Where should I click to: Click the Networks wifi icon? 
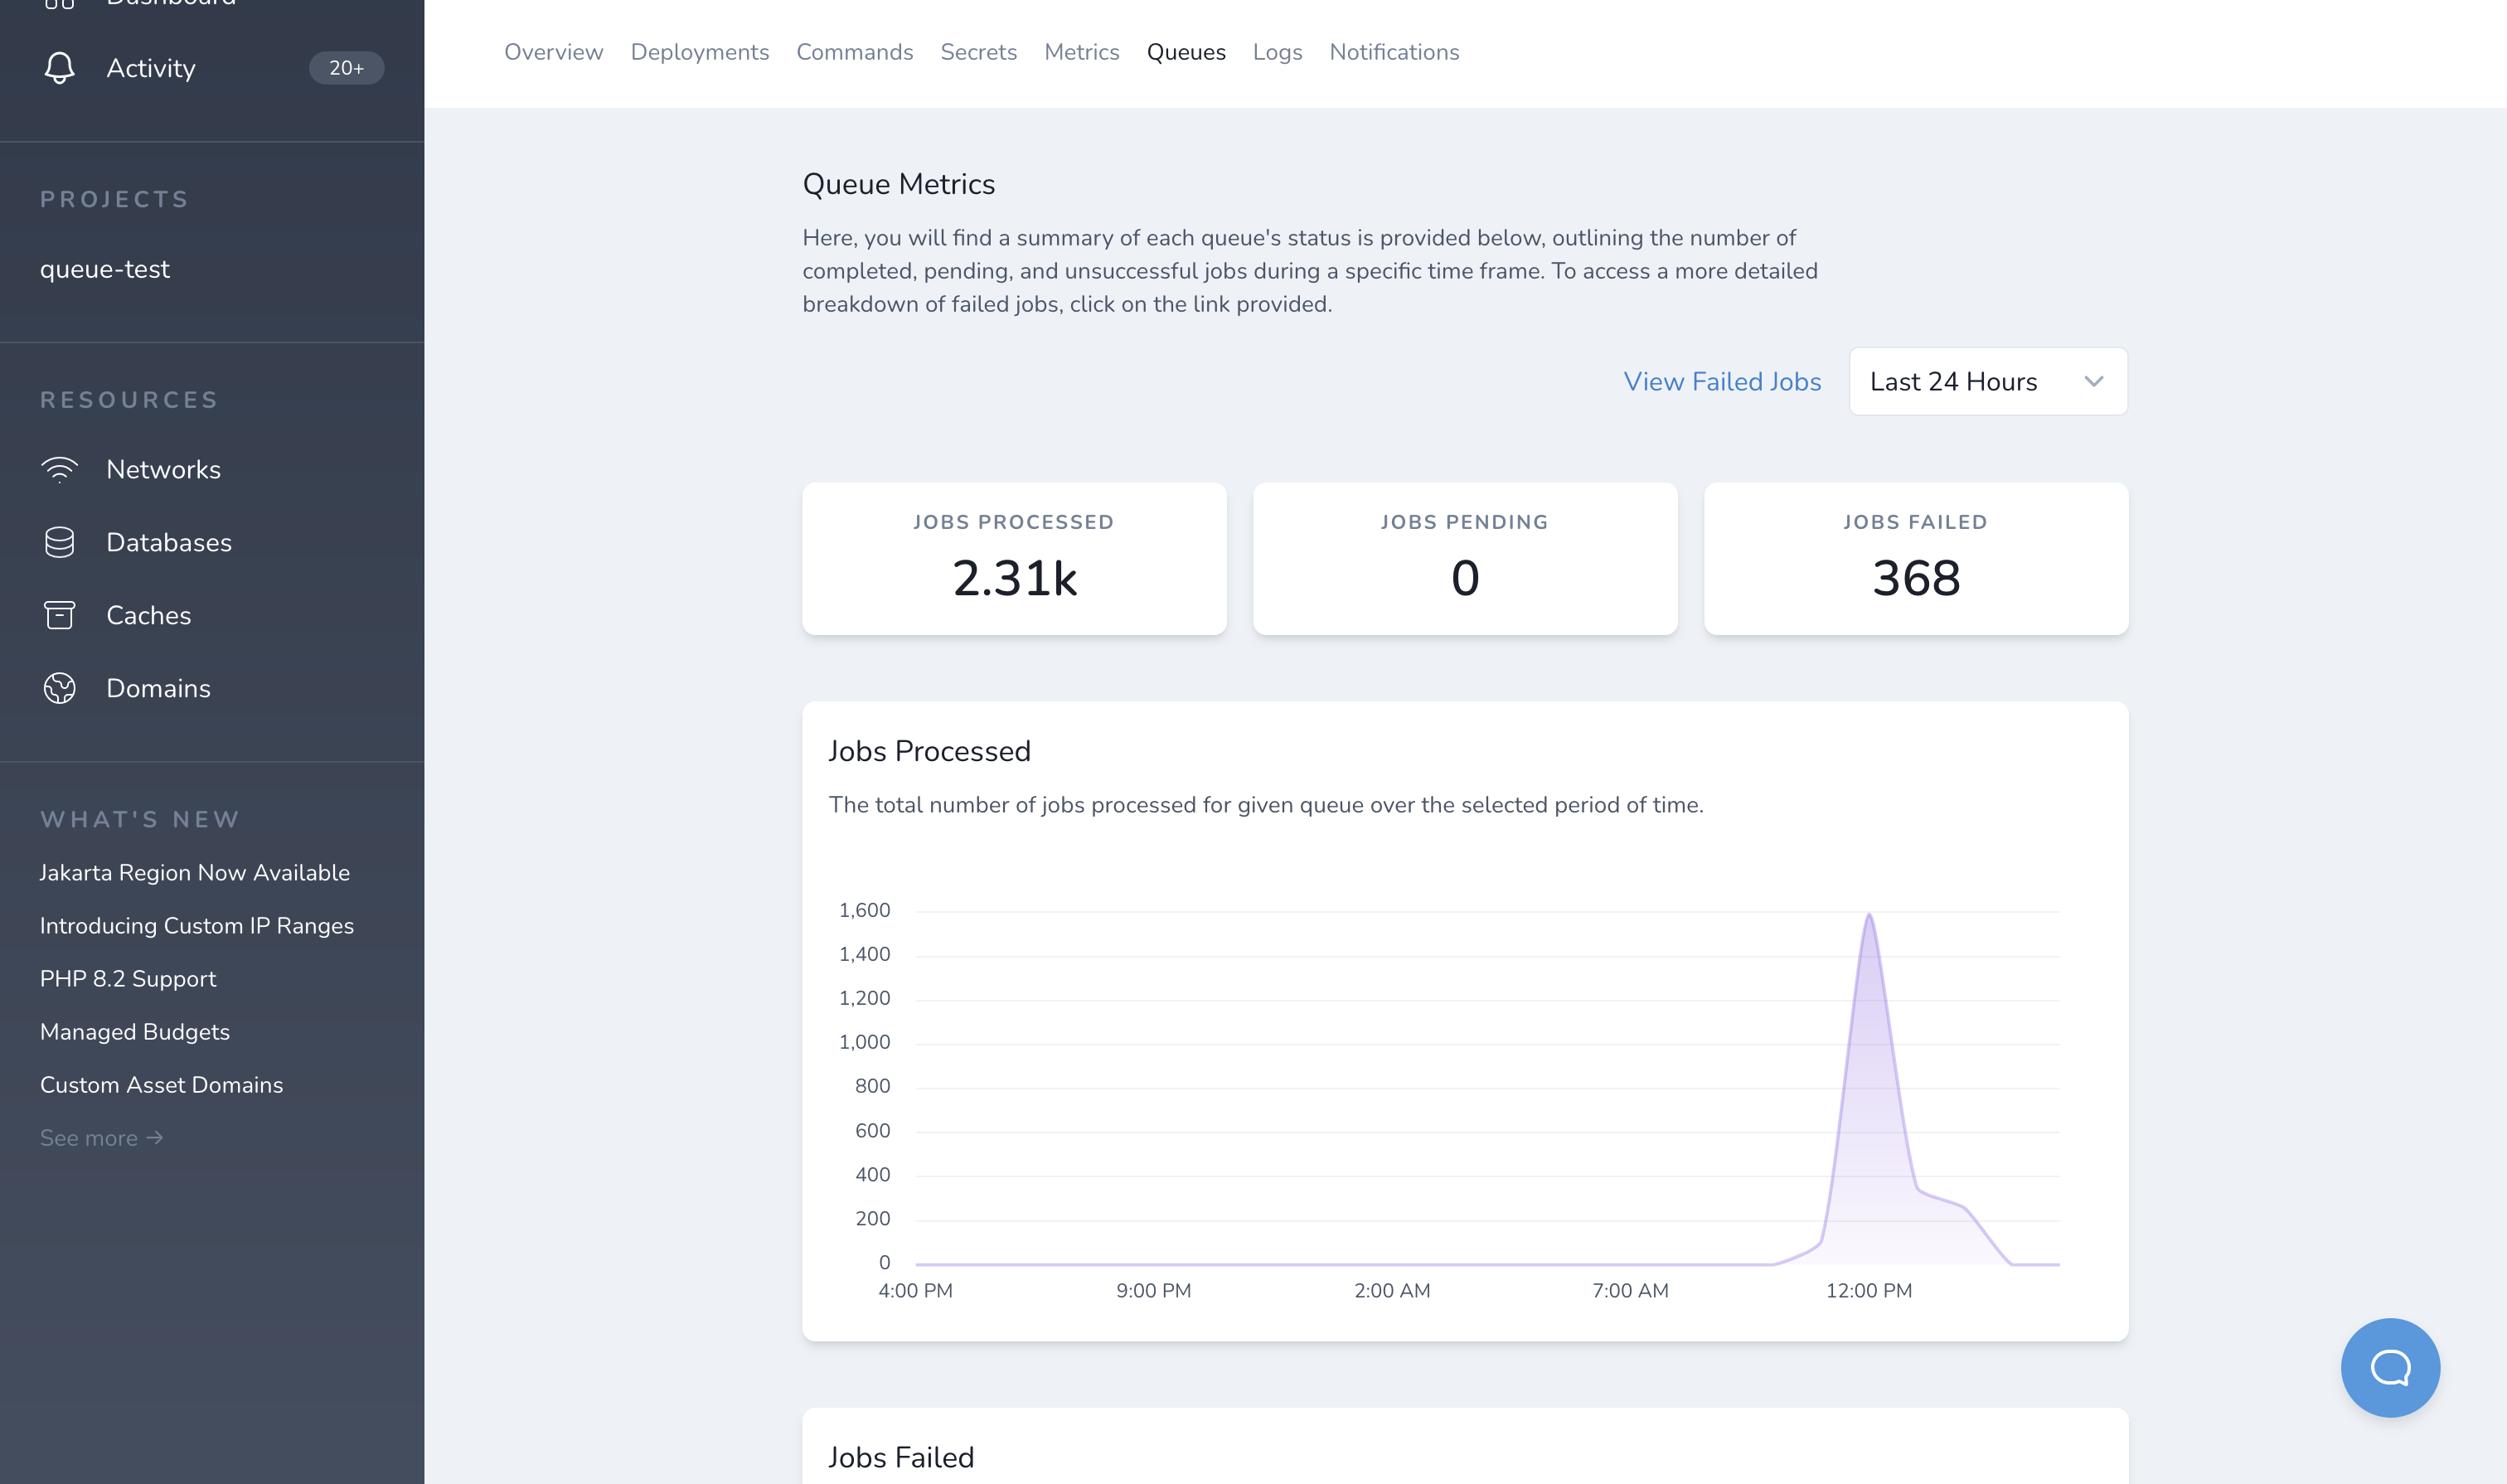point(59,469)
